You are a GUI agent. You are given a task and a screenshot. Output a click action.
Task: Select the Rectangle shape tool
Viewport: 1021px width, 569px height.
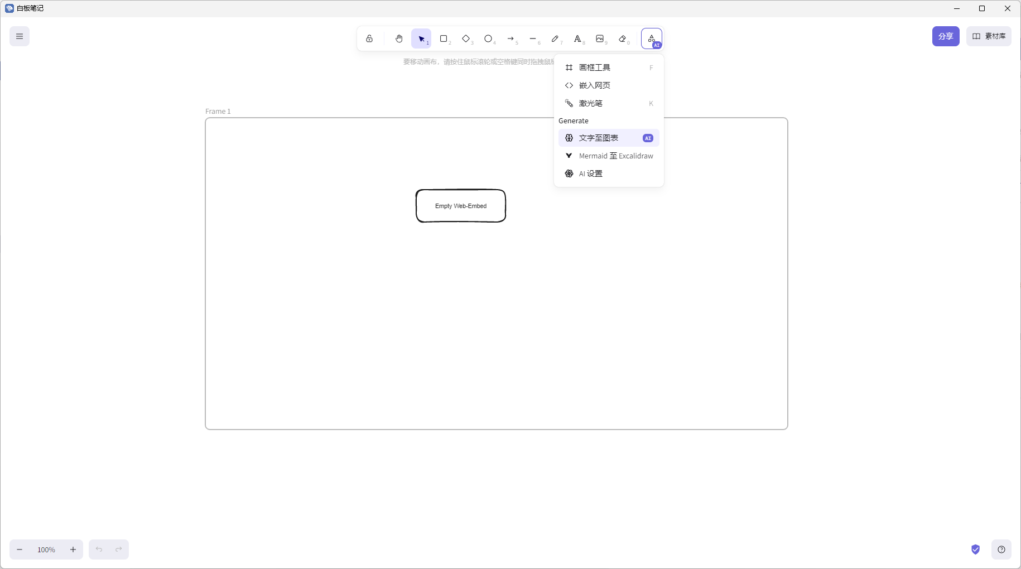tap(444, 38)
